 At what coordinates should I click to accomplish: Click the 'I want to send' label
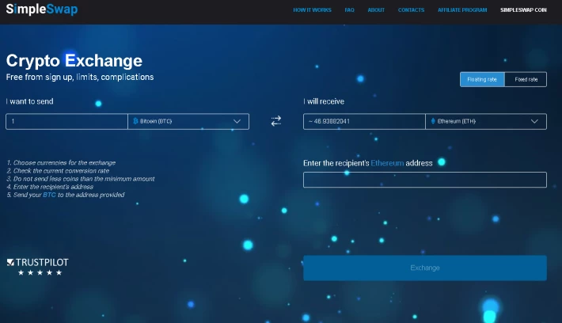click(x=30, y=101)
